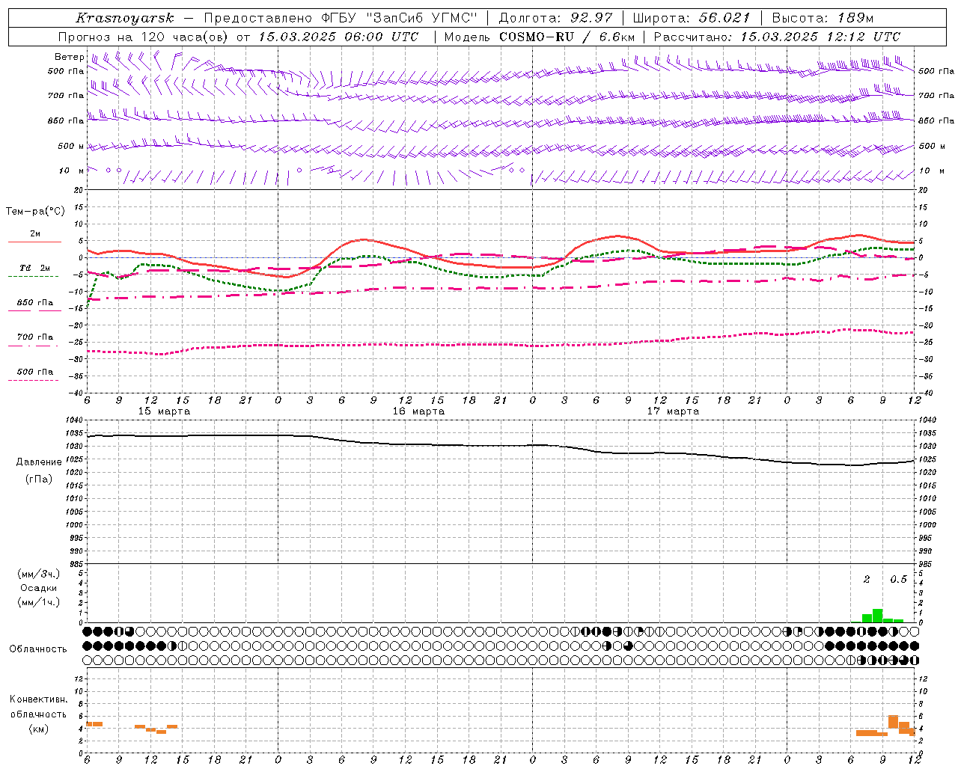Click the forecast start time 15.03.2025 06:00 UTC
Screen dimensions: 958x766
(x=338, y=37)
